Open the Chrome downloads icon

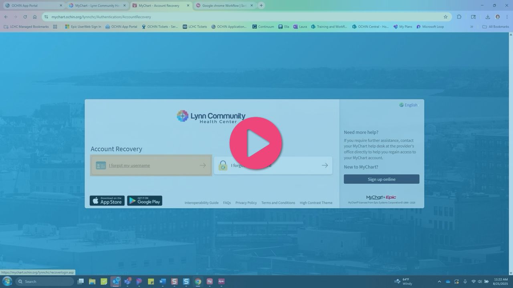(488, 17)
